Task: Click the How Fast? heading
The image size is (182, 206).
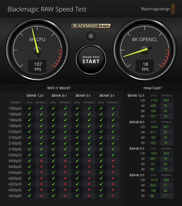Action: [x=153, y=88]
